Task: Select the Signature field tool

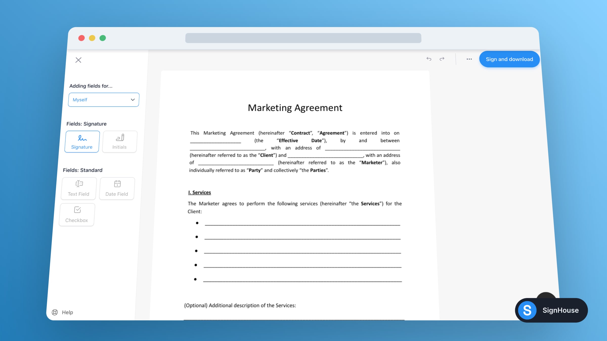Action: (82, 141)
